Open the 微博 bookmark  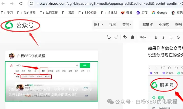click(x=126, y=13)
